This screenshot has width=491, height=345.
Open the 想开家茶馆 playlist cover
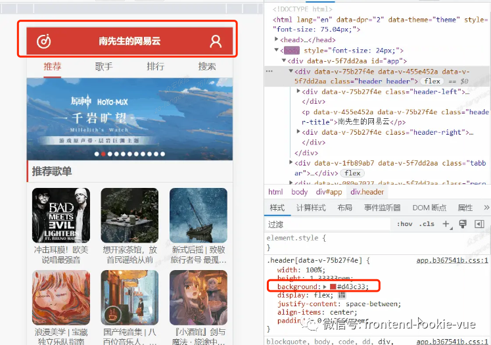(x=129, y=216)
